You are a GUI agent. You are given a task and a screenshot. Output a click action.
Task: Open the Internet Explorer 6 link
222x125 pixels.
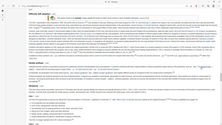tap(134, 36)
